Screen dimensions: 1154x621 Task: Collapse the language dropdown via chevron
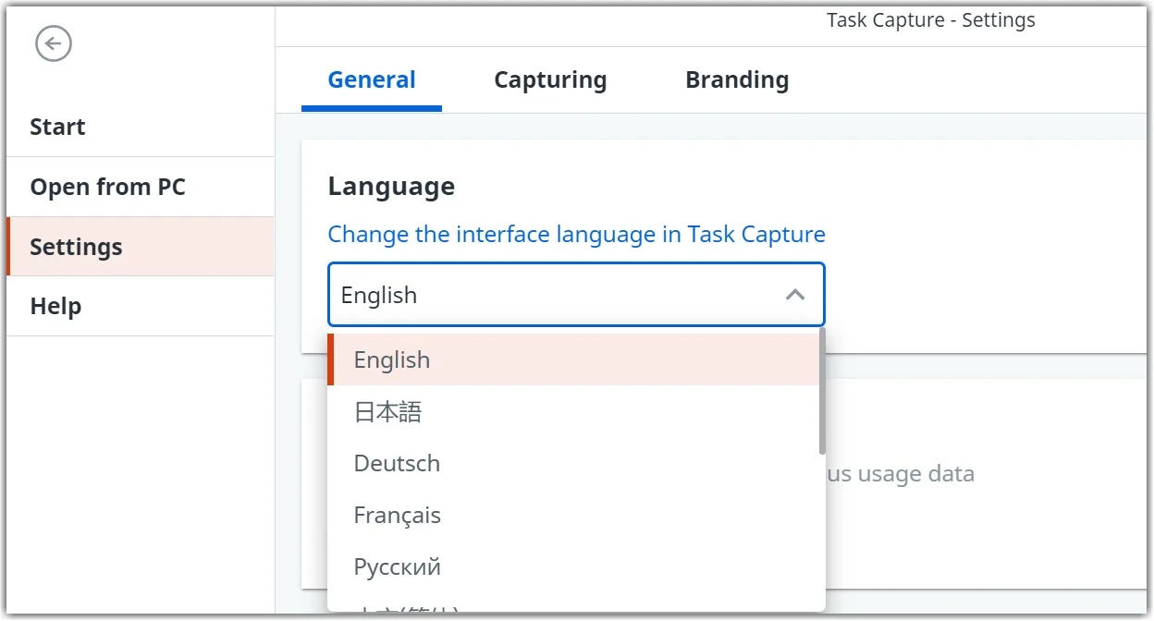click(x=794, y=295)
